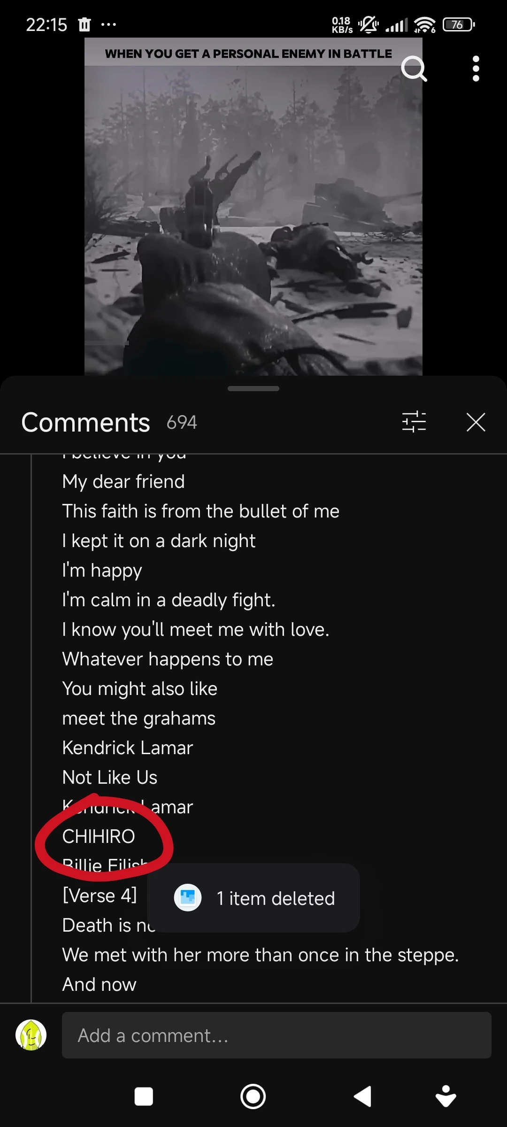
Task: Open the search magnifier icon
Action: [x=414, y=69]
